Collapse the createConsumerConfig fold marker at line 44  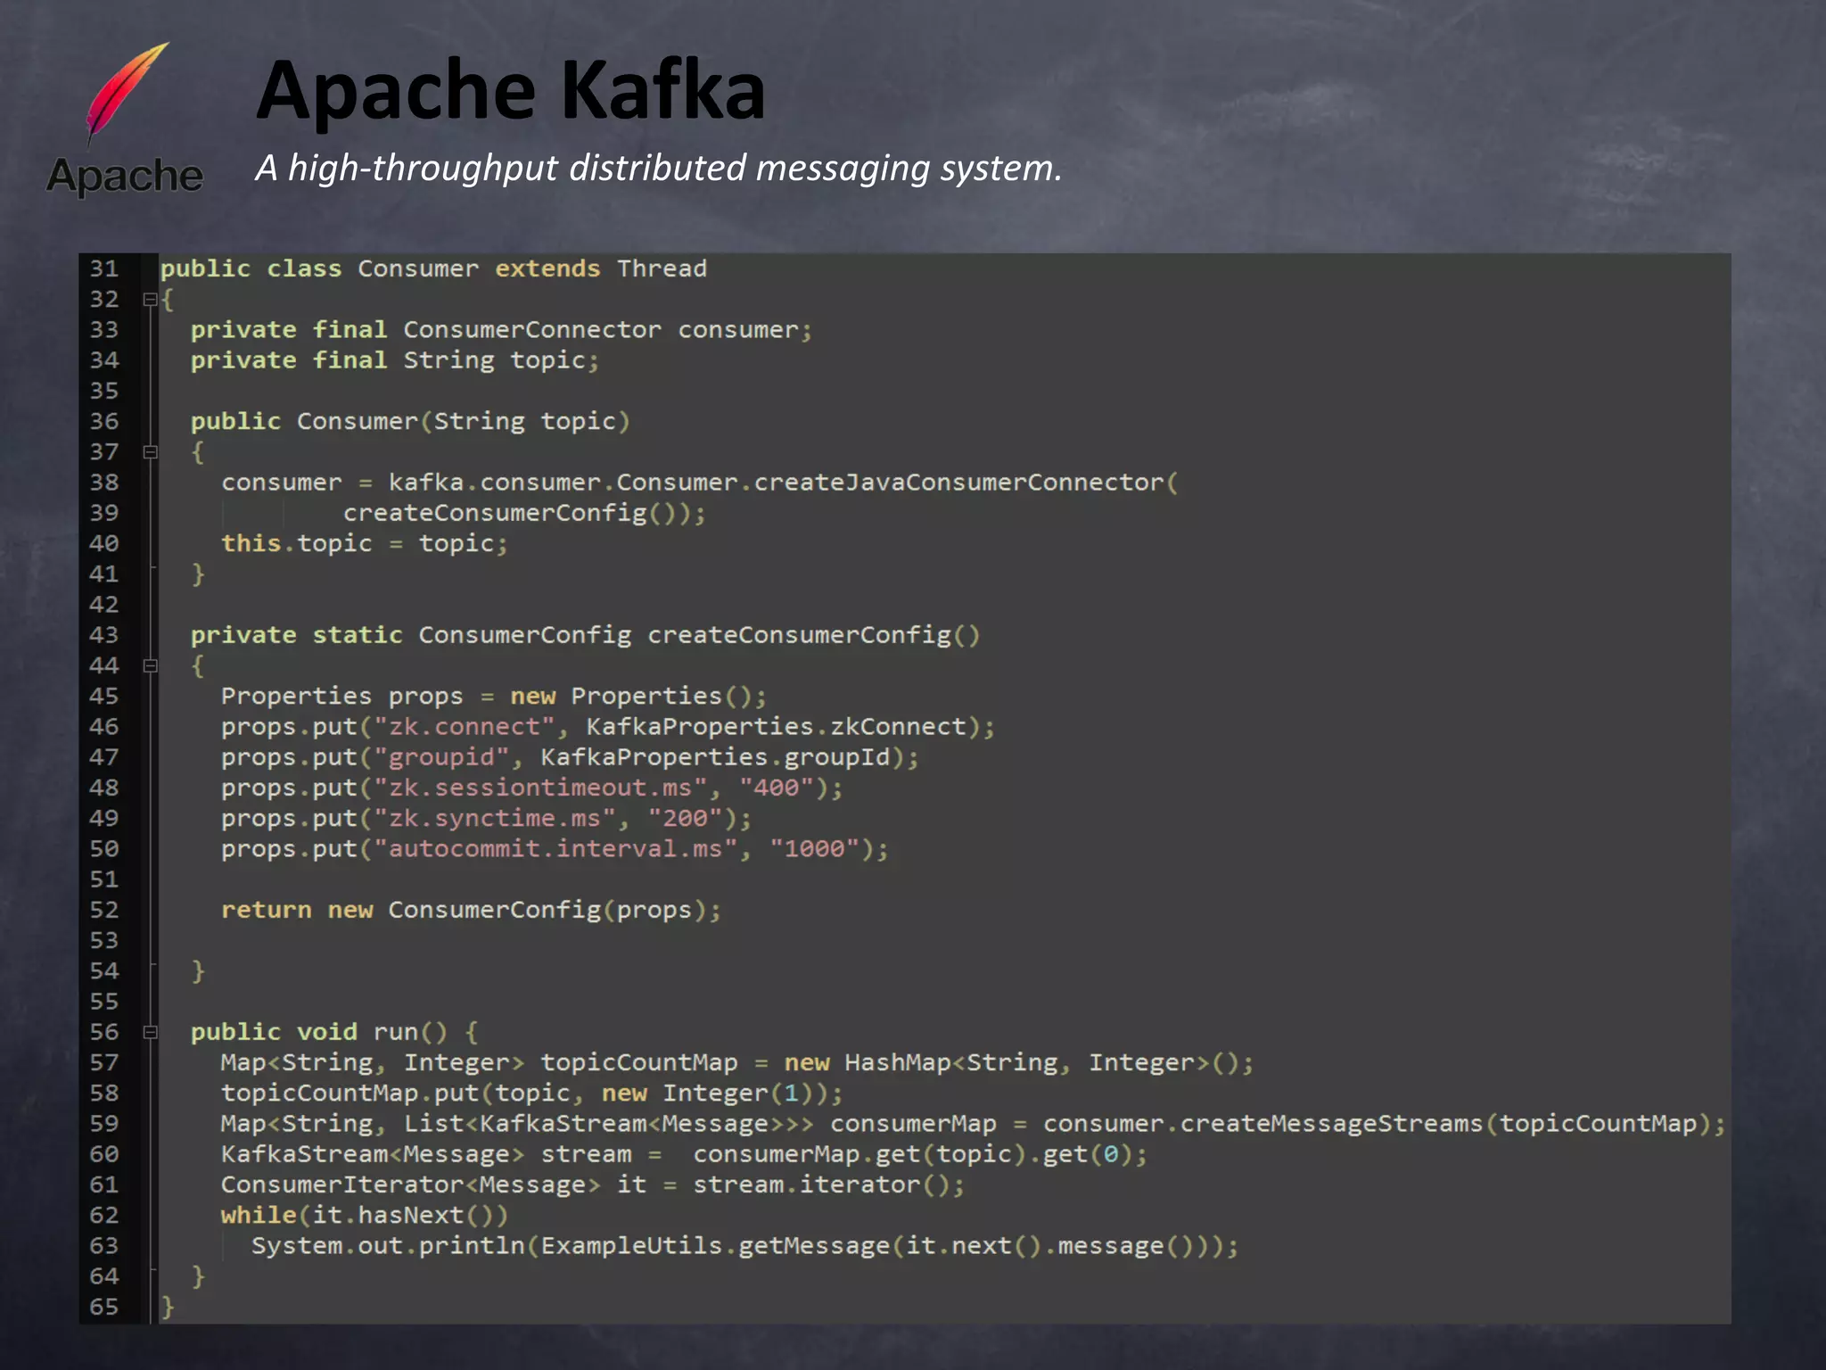point(150,665)
